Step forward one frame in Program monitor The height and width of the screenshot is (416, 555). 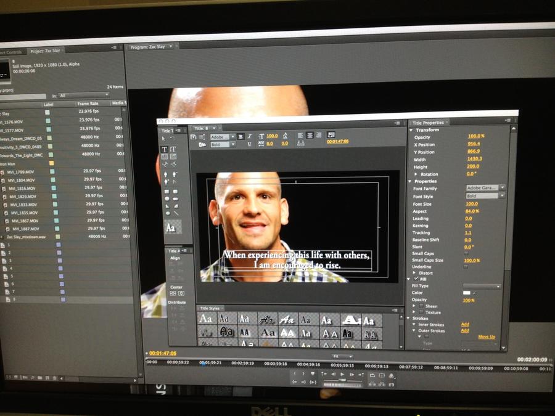352,374
